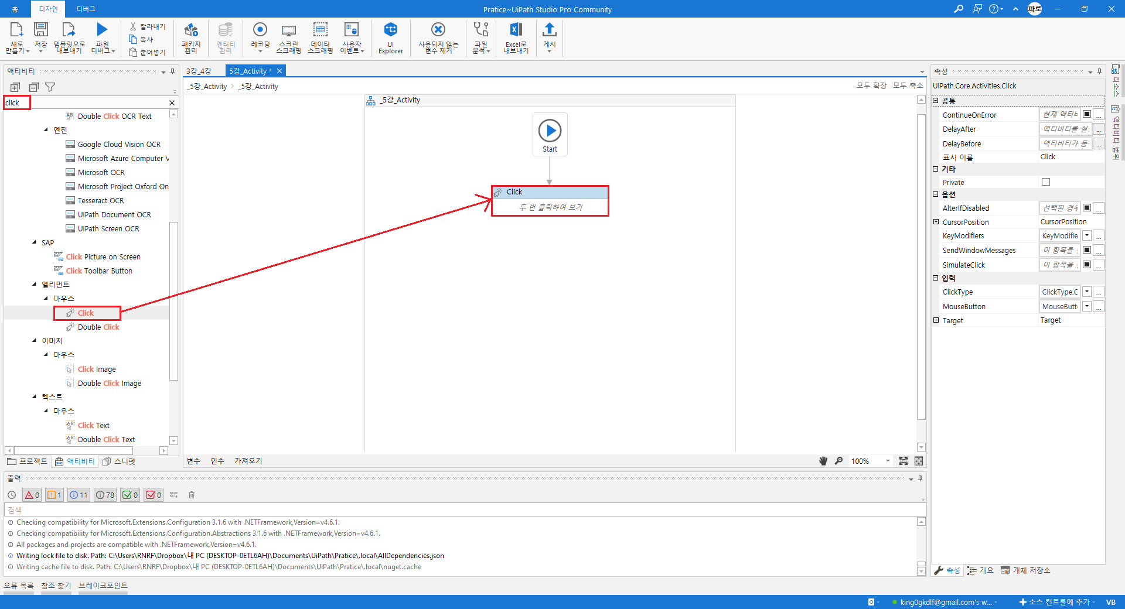Open the 프로젝트 panel tab
Image resolution: width=1125 pixels, height=609 pixels.
tap(28, 461)
